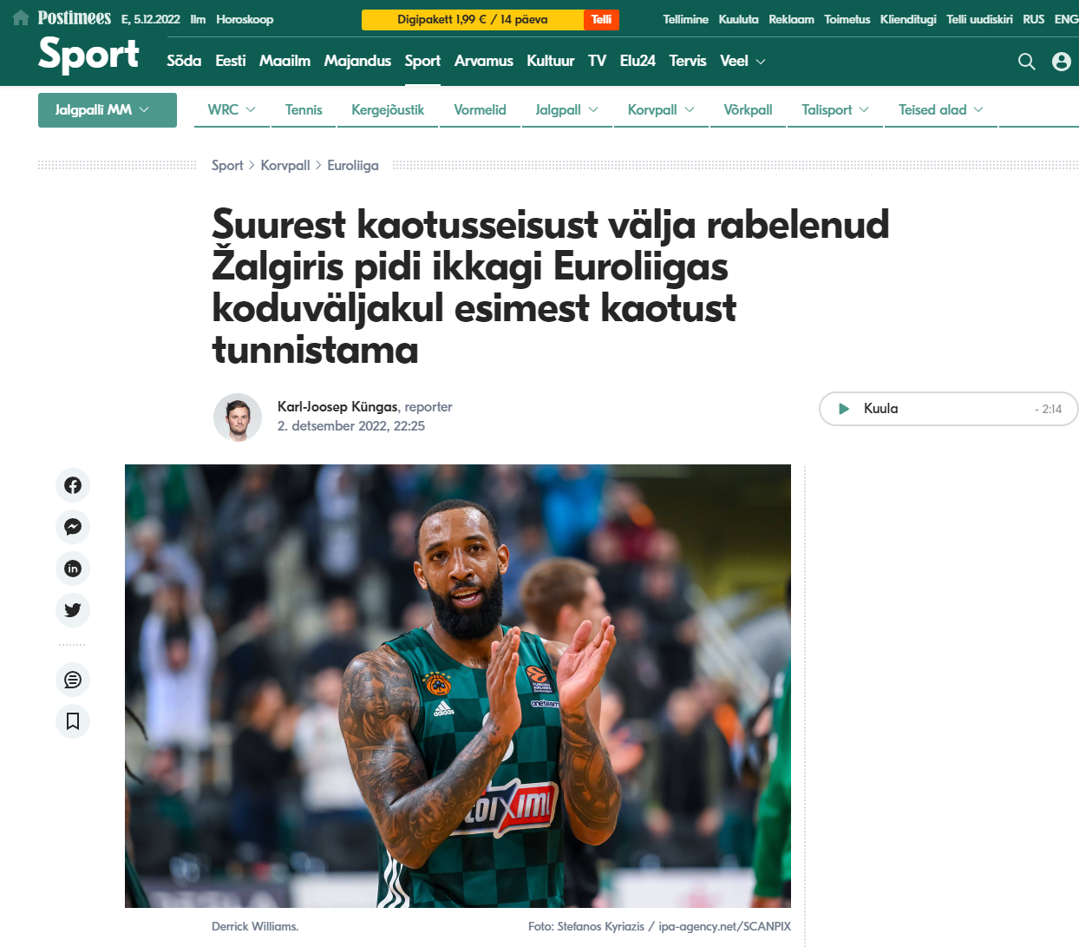Share article on Twitter

pos(73,610)
